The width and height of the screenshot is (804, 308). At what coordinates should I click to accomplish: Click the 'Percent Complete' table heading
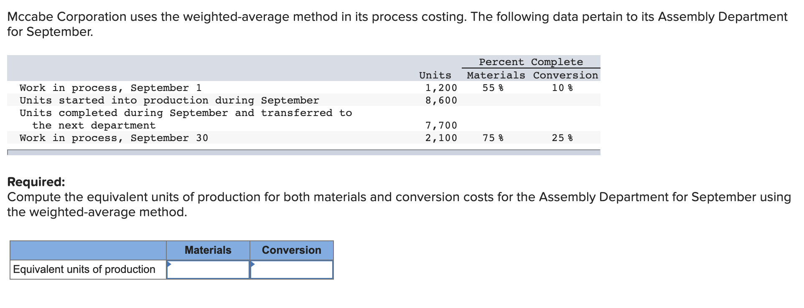pyautogui.click(x=531, y=62)
